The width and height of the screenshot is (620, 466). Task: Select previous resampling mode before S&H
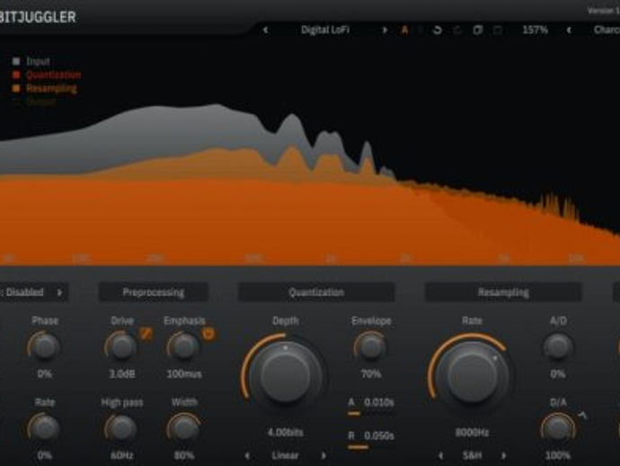pyautogui.click(x=441, y=456)
